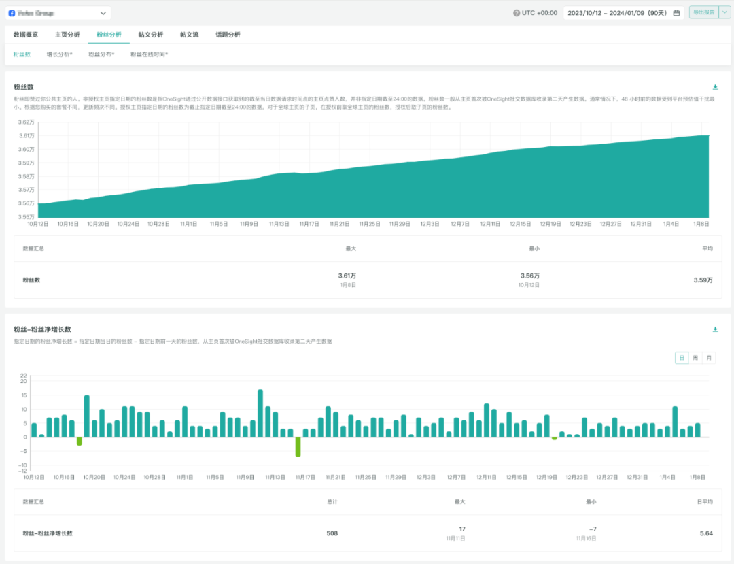Click the Facebook logo icon in page selector
The image size is (734, 564).
point(12,13)
